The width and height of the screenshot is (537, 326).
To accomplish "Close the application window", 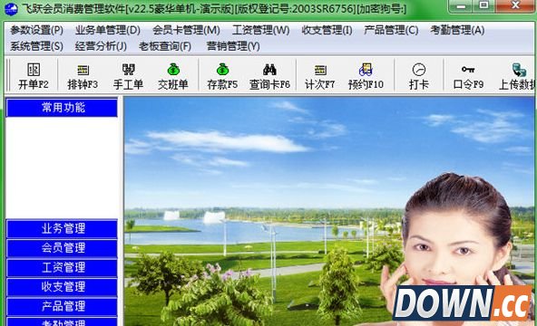I will point(515,6).
